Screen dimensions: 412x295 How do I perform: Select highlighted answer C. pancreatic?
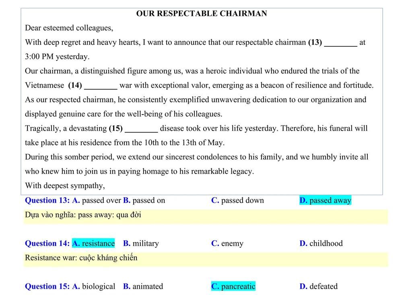point(233,287)
